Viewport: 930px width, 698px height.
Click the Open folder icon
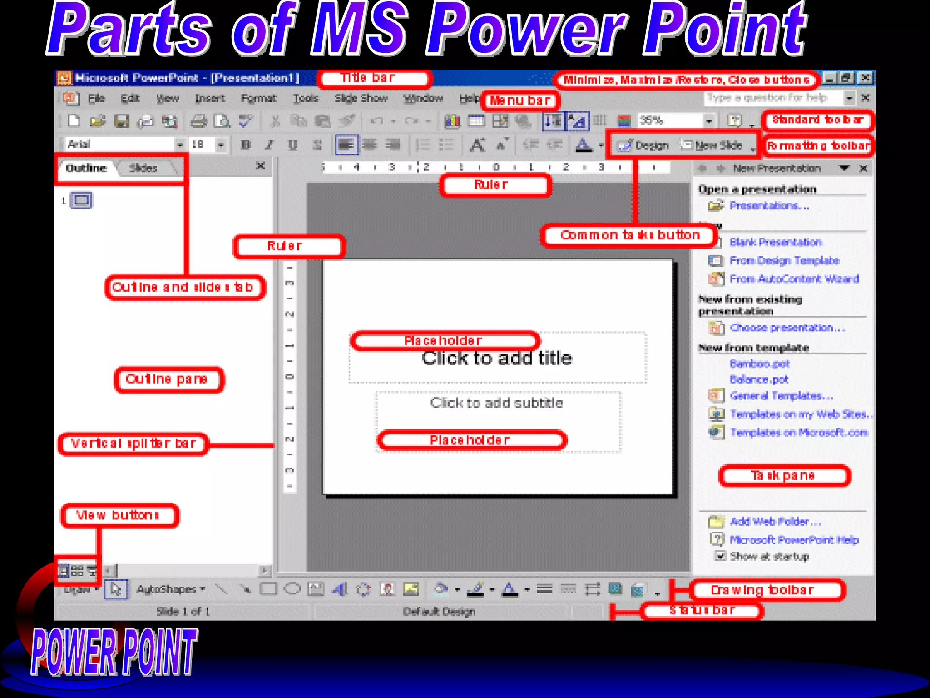point(97,121)
